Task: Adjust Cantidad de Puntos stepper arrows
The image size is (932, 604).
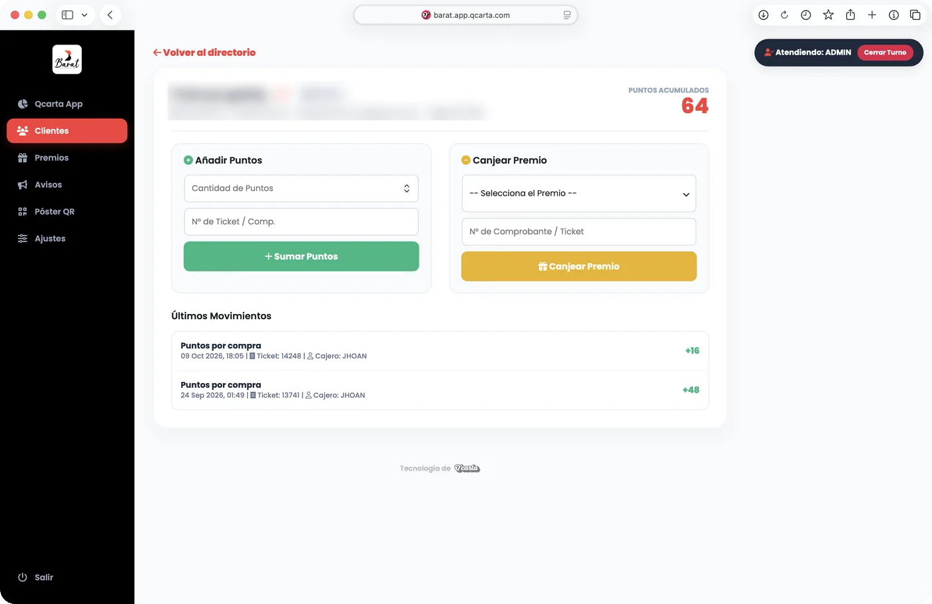Action: [x=407, y=188]
